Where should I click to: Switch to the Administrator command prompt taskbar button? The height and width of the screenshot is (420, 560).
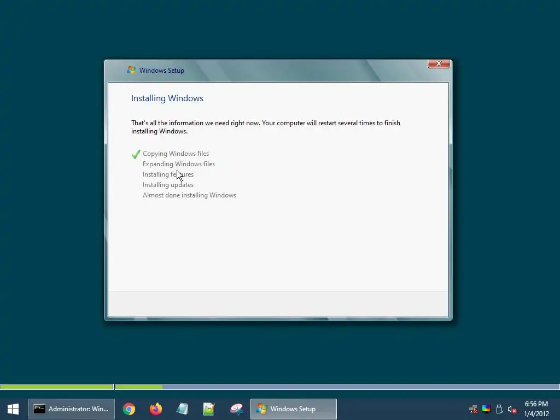(72, 409)
